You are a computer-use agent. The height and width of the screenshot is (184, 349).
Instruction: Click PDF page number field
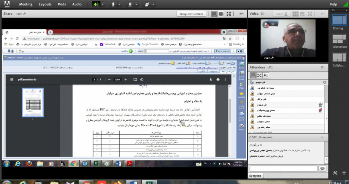tap(94, 80)
